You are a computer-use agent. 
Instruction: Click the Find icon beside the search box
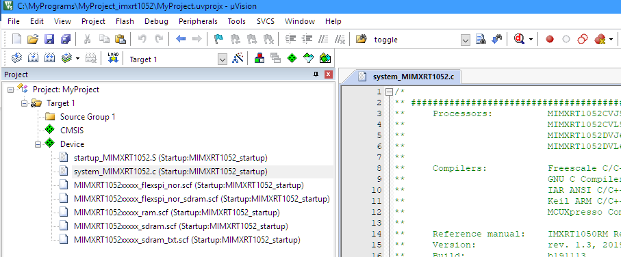point(481,39)
